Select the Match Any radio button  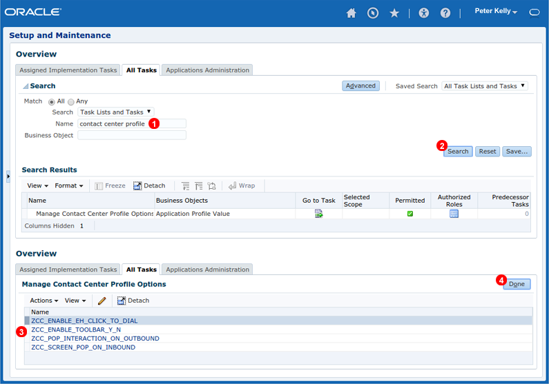[71, 101]
